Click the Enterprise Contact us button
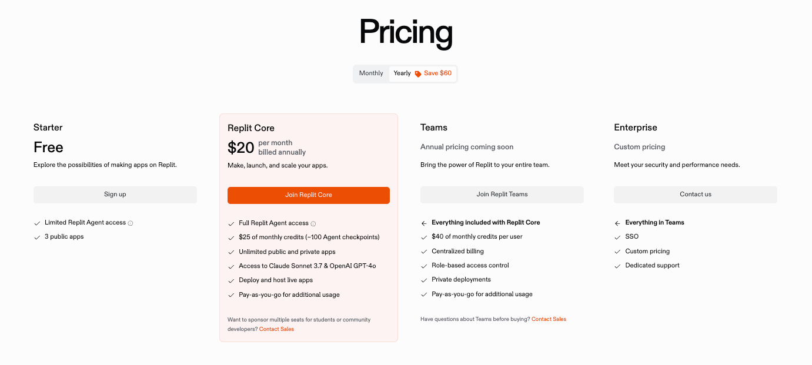 [x=696, y=195]
